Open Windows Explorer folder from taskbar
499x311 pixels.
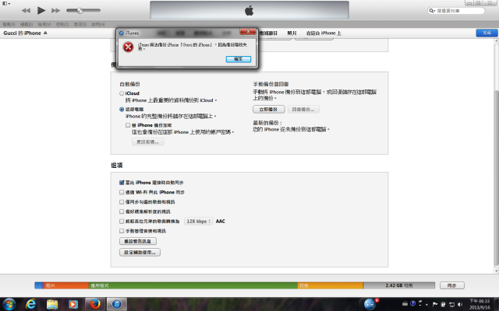[x=52, y=304]
